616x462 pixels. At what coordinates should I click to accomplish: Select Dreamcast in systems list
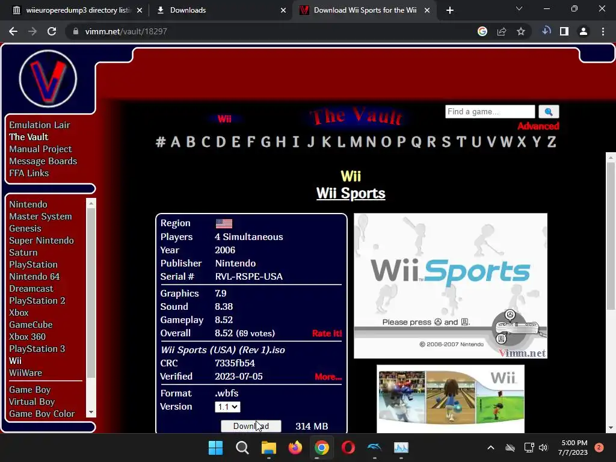click(x=31, y=289)
